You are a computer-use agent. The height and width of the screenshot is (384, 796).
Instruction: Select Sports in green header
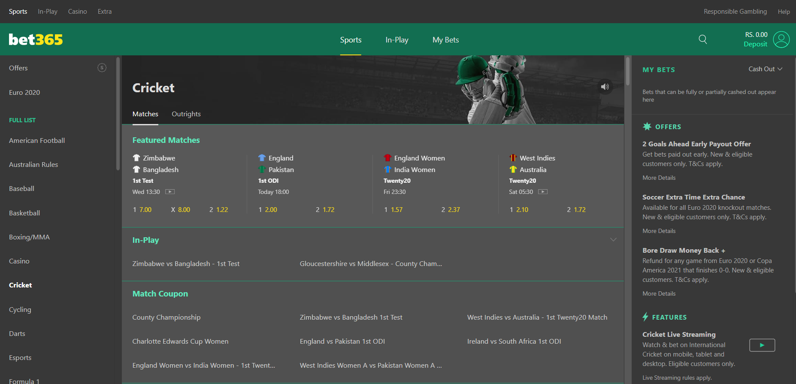click(x=351, y=40)
